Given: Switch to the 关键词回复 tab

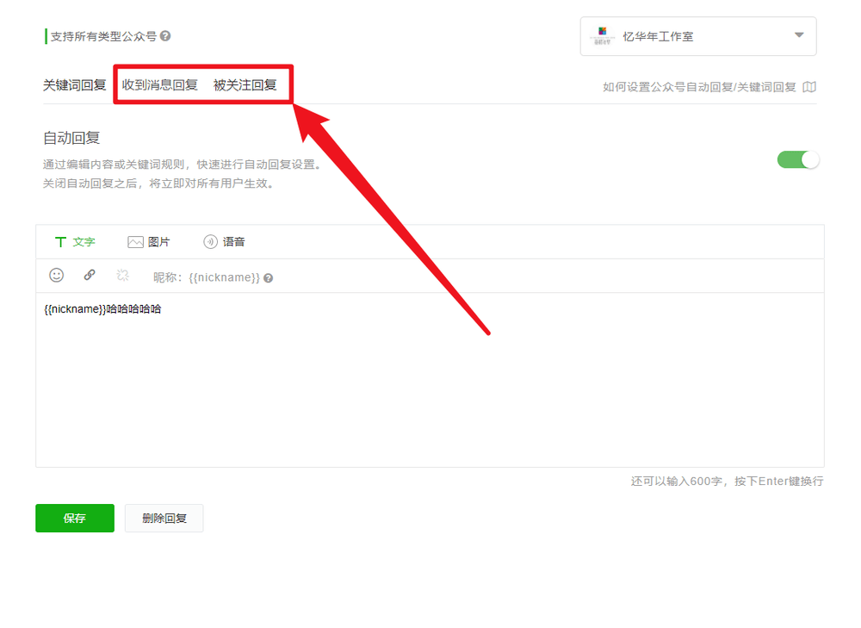Looking at the screenshot, I should click(75, 85).
